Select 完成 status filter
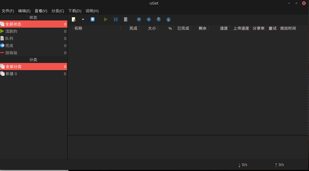309x171 pixels. point(9,46)
